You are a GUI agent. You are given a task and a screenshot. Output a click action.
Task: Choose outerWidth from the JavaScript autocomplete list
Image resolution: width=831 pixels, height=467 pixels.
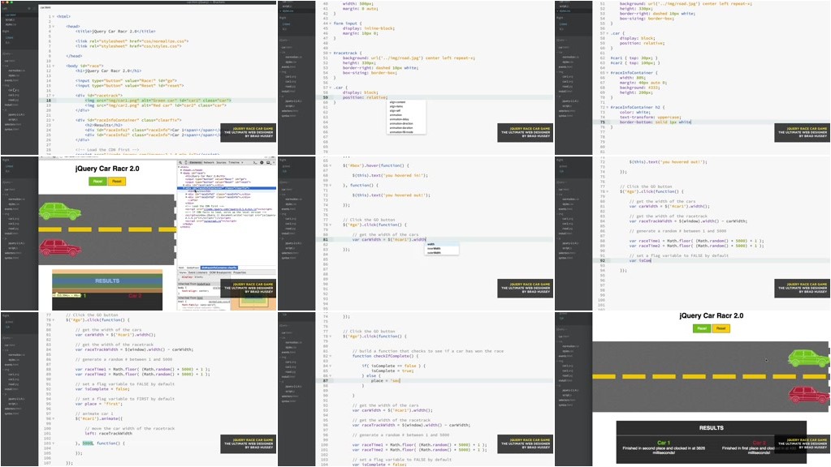pos(434,253)
